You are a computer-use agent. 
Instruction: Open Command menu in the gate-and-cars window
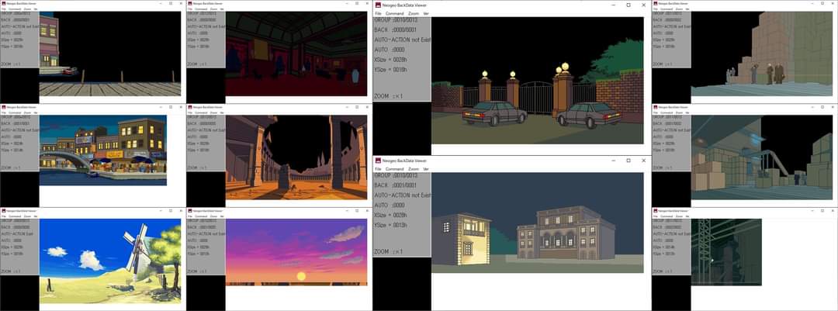click(x=394, y=13)
